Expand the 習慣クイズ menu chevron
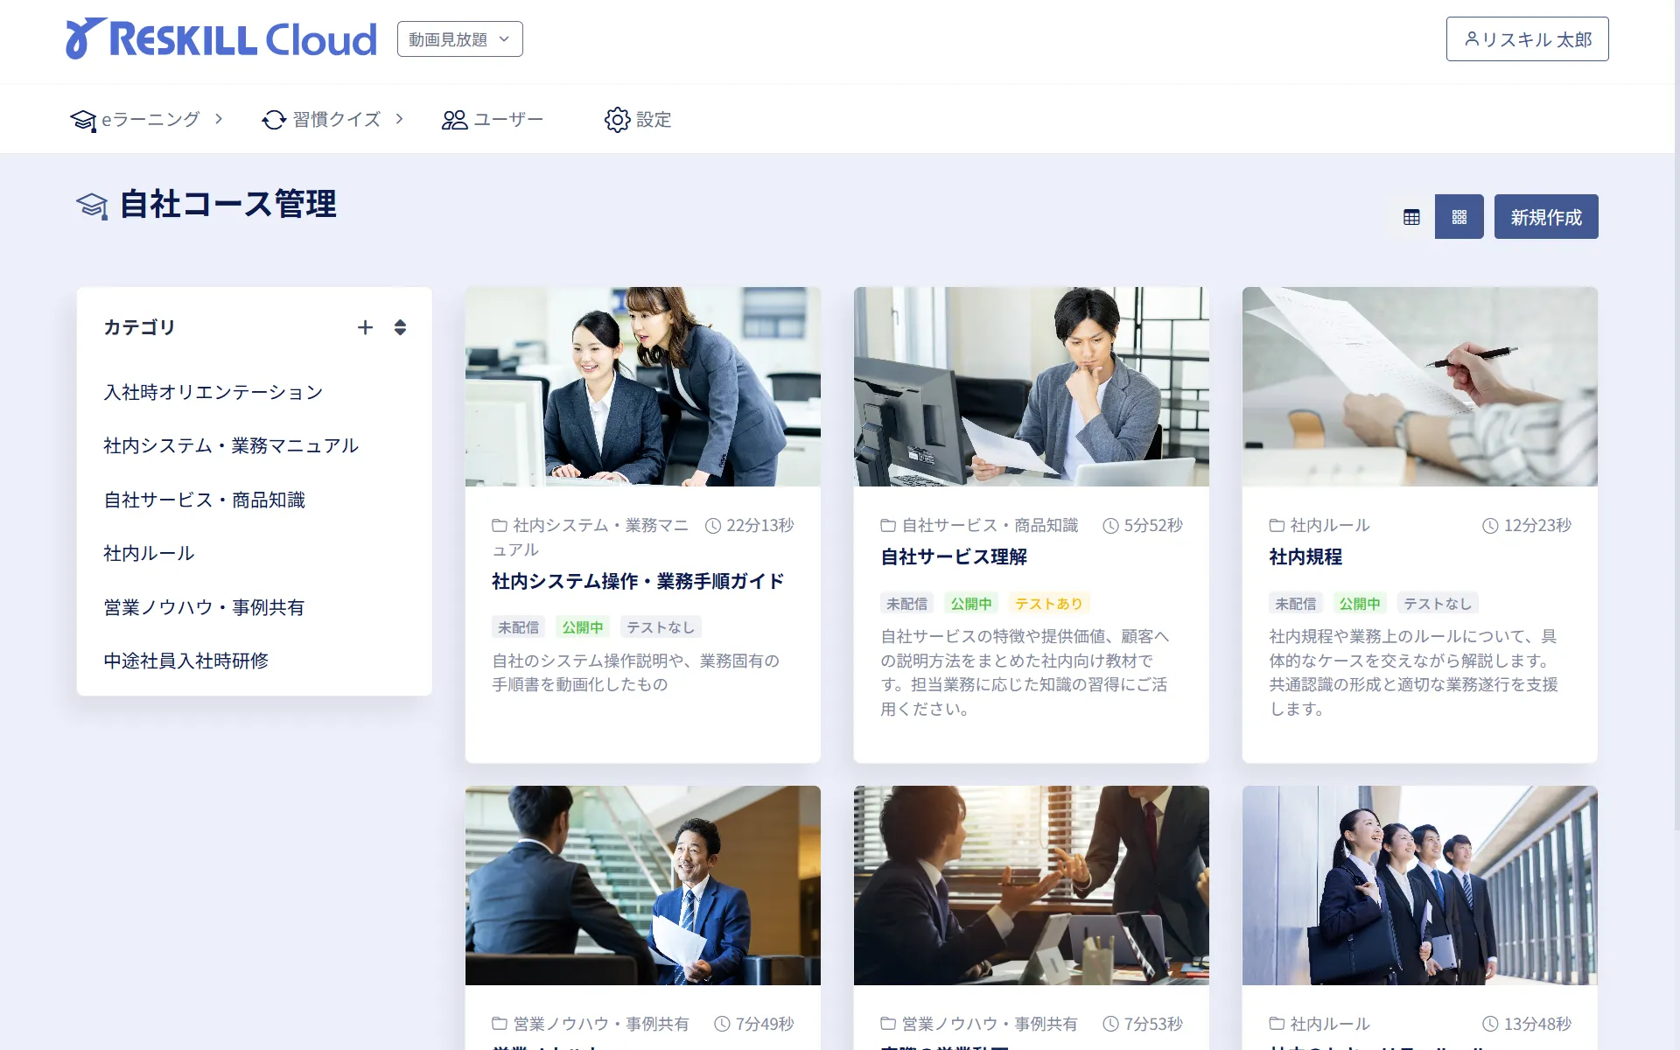This screenshot has width=1680, height=1050. coord(400,119)
